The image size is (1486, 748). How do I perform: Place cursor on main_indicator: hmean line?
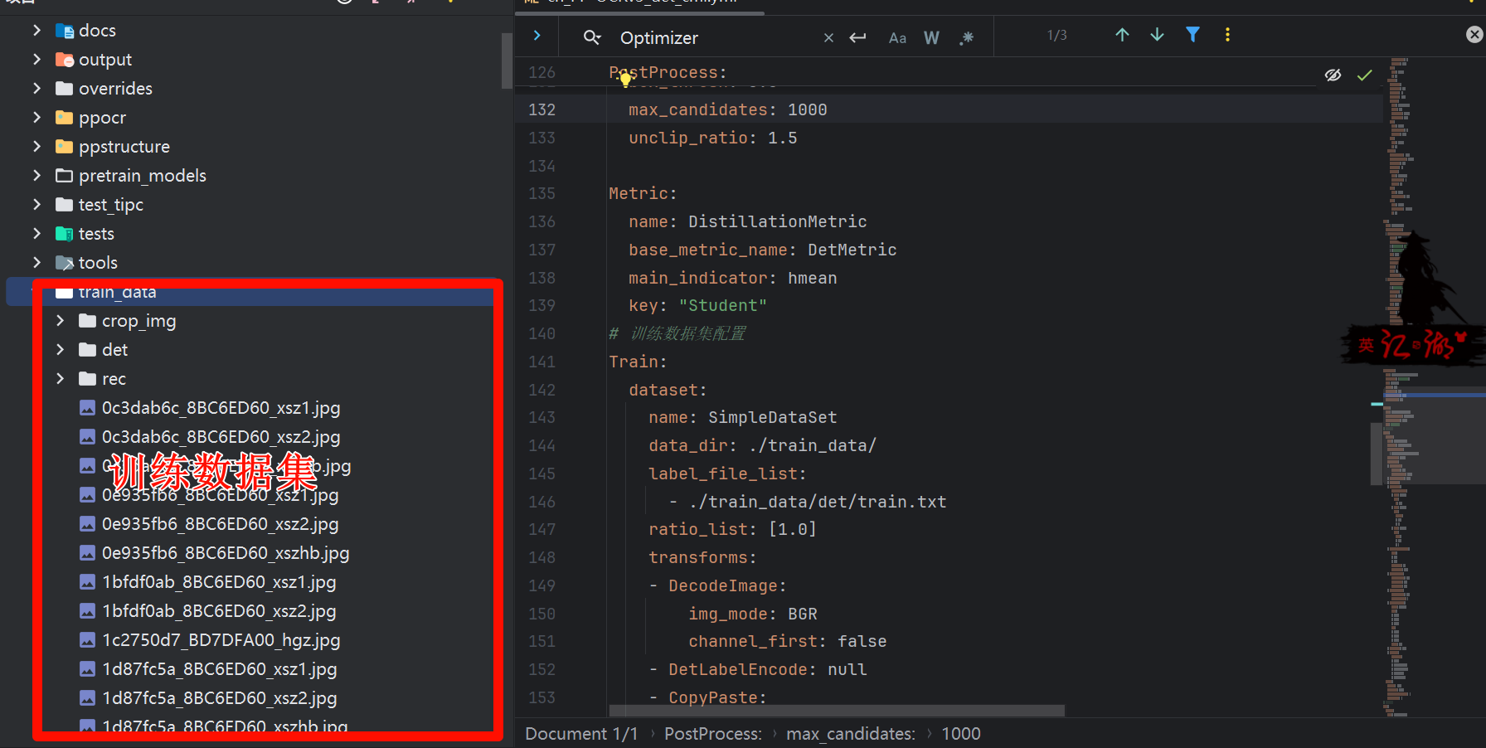click(732, 278)
